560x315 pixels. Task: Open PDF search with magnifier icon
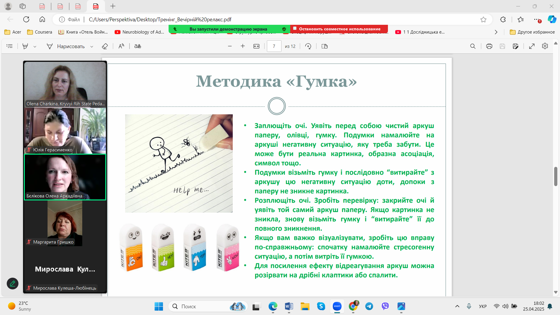click(x=473, y=46)
